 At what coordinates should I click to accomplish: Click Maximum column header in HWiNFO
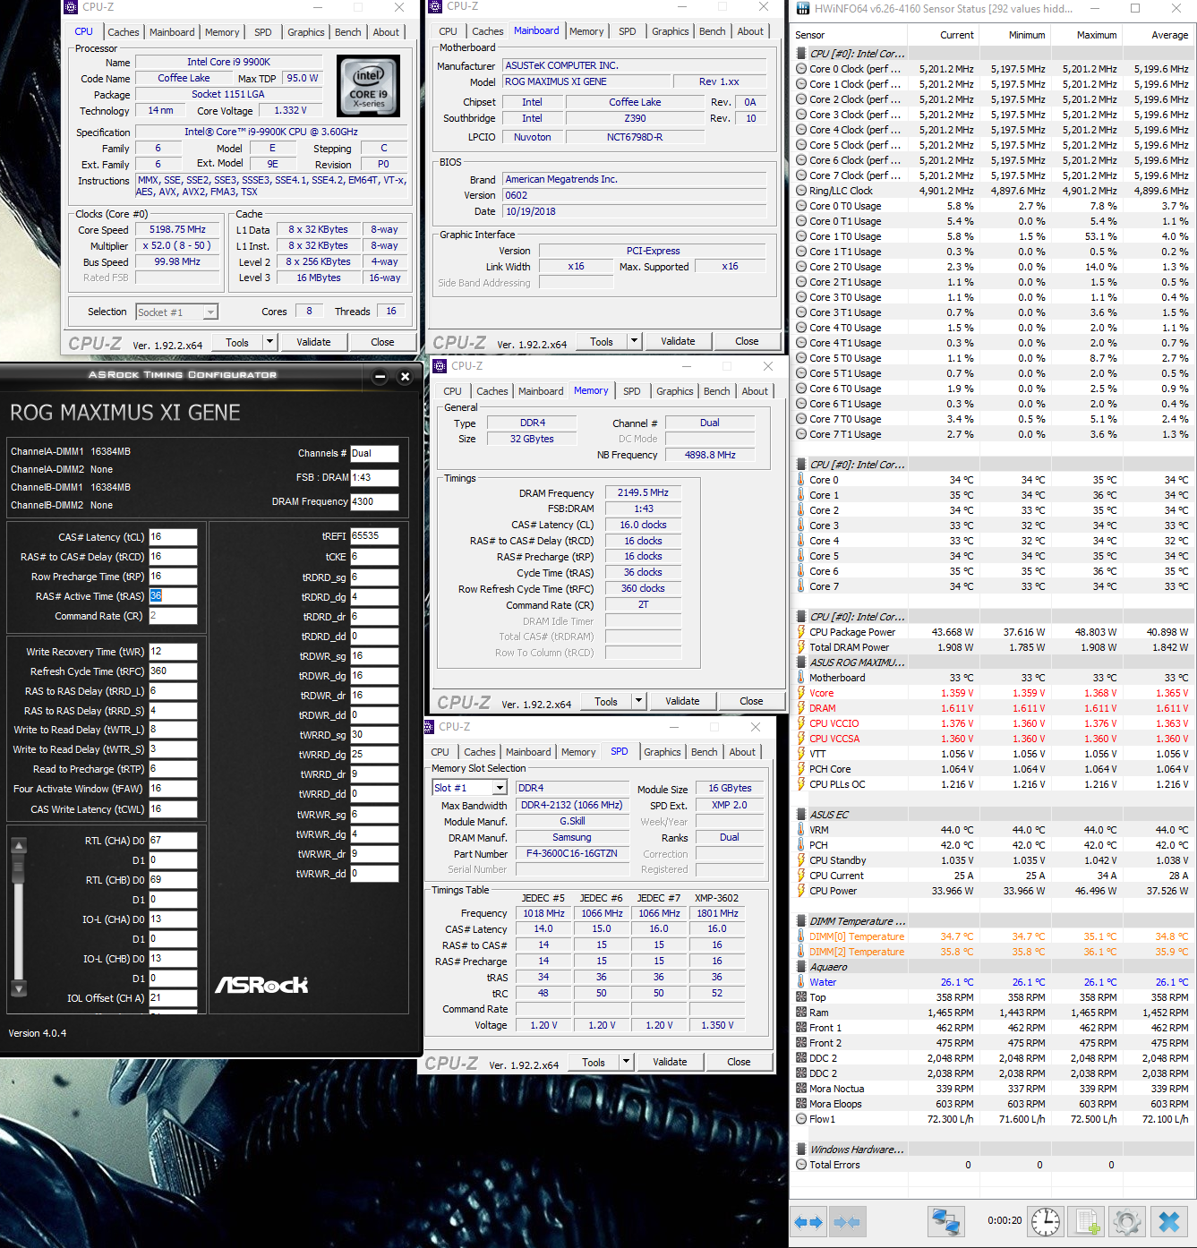[x=1087, y=35]
